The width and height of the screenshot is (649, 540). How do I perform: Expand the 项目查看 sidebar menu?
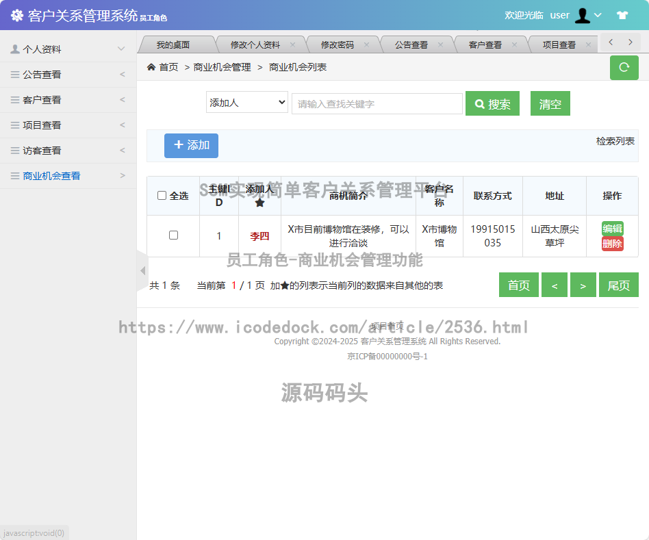[68, 125]
